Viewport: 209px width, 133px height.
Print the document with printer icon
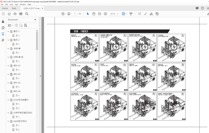21,14
